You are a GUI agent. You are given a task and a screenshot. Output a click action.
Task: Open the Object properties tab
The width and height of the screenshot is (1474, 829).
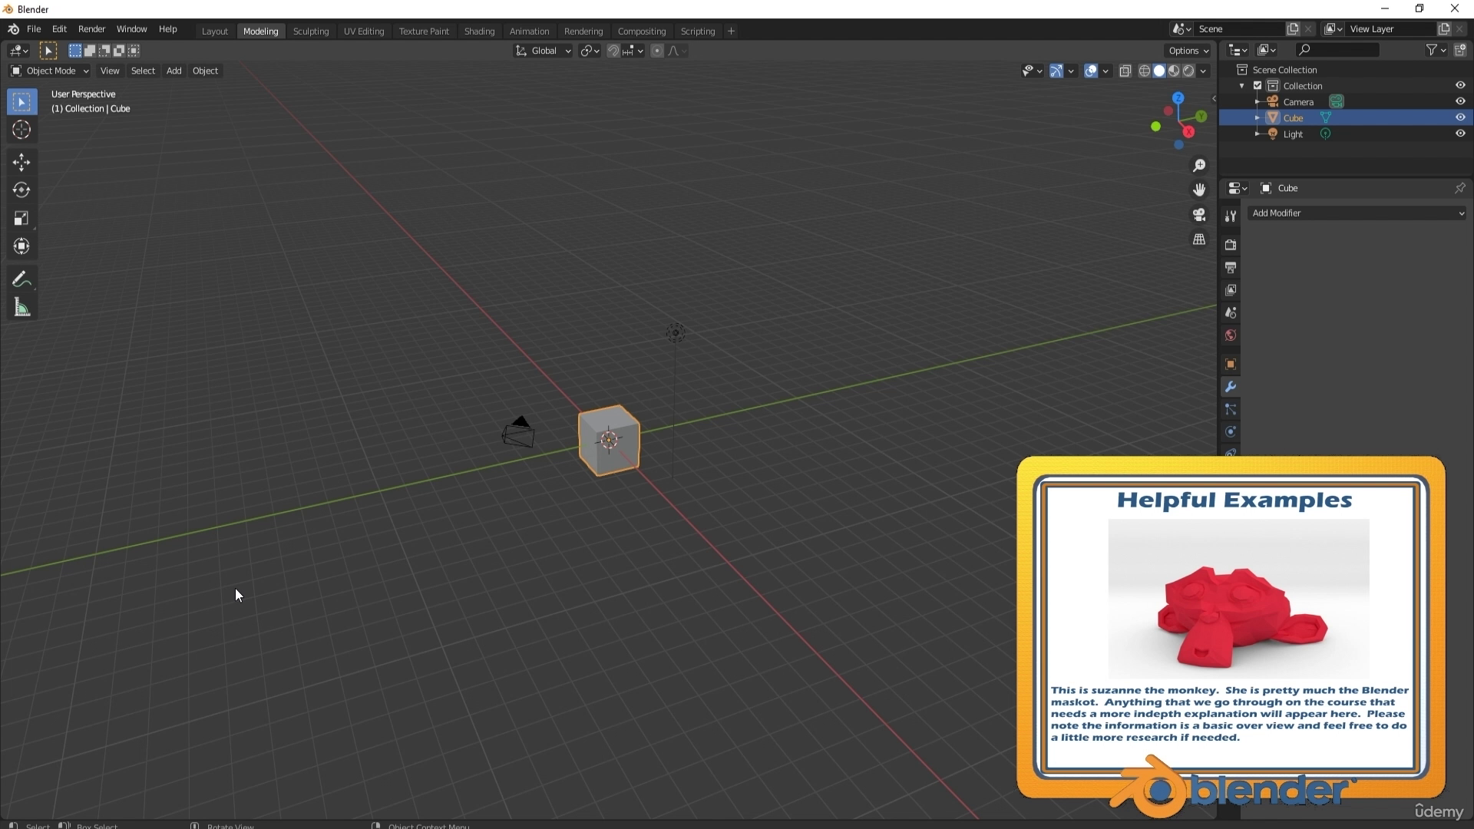pyautogui.click(x=1231, y=365)
